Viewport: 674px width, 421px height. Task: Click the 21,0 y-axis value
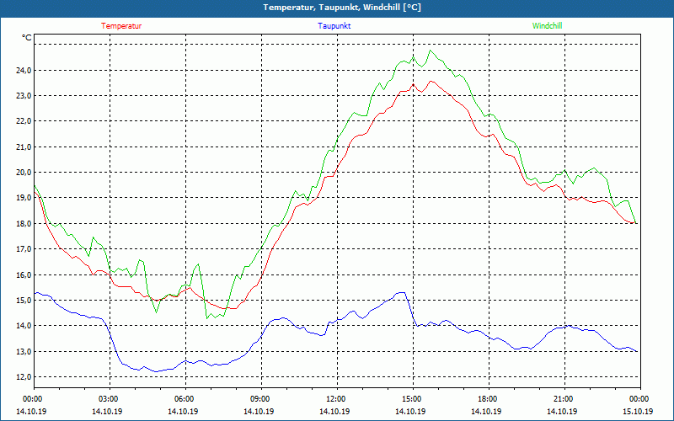(22, 147)
